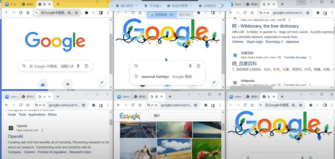Bookmark the page with star in top-right window
Viewport: 335px width, 159px height.
coord(308,13)
